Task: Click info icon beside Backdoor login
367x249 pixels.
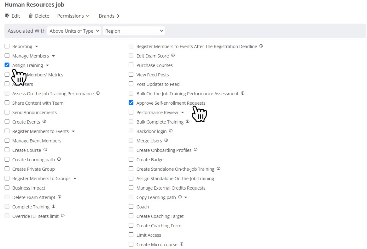Action: pos(171,131)
